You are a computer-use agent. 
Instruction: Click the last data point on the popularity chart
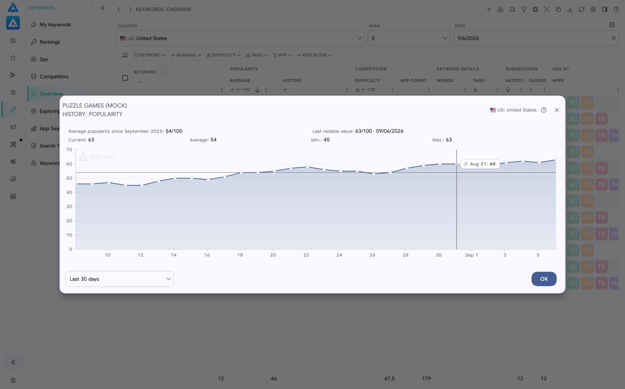(555, 160)
